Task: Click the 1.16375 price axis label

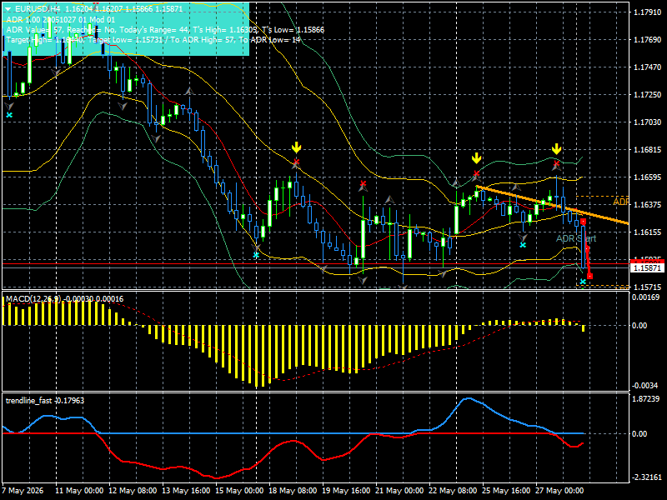Action: pyautogui.click(x=647, y=205)
